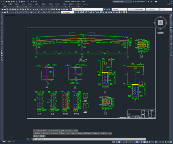The width and height of the screenshot is (173, 144).
Task: Click the title bar search input box
Action: click(x=123, y=2)
